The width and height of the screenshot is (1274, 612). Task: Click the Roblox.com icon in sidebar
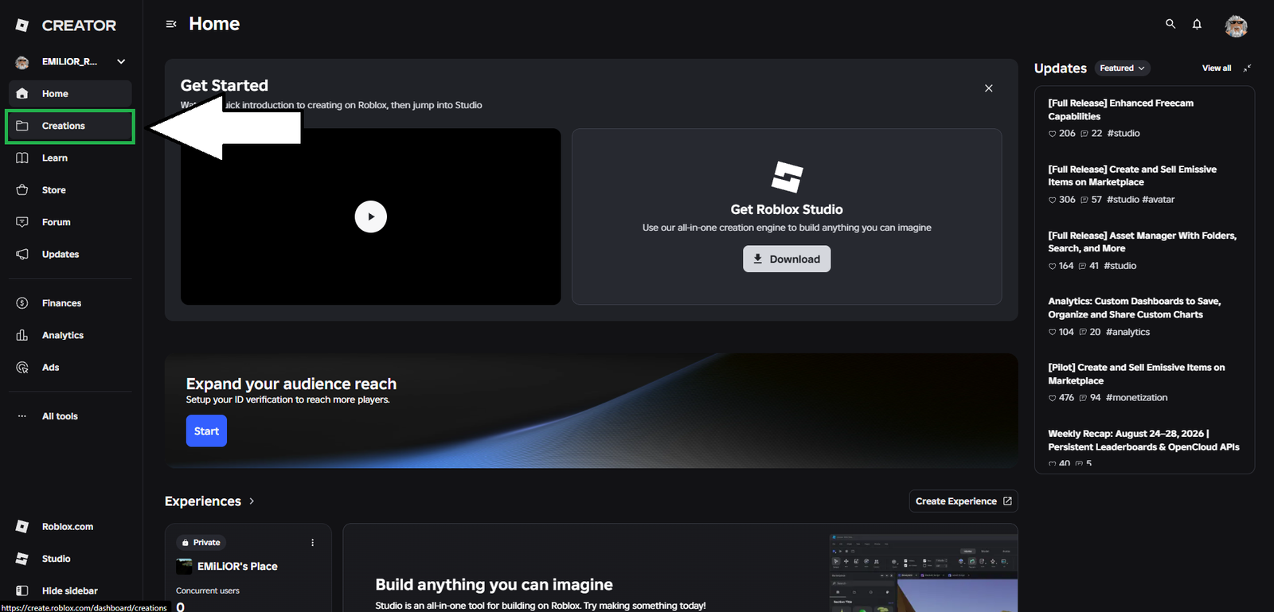(22, 527)
